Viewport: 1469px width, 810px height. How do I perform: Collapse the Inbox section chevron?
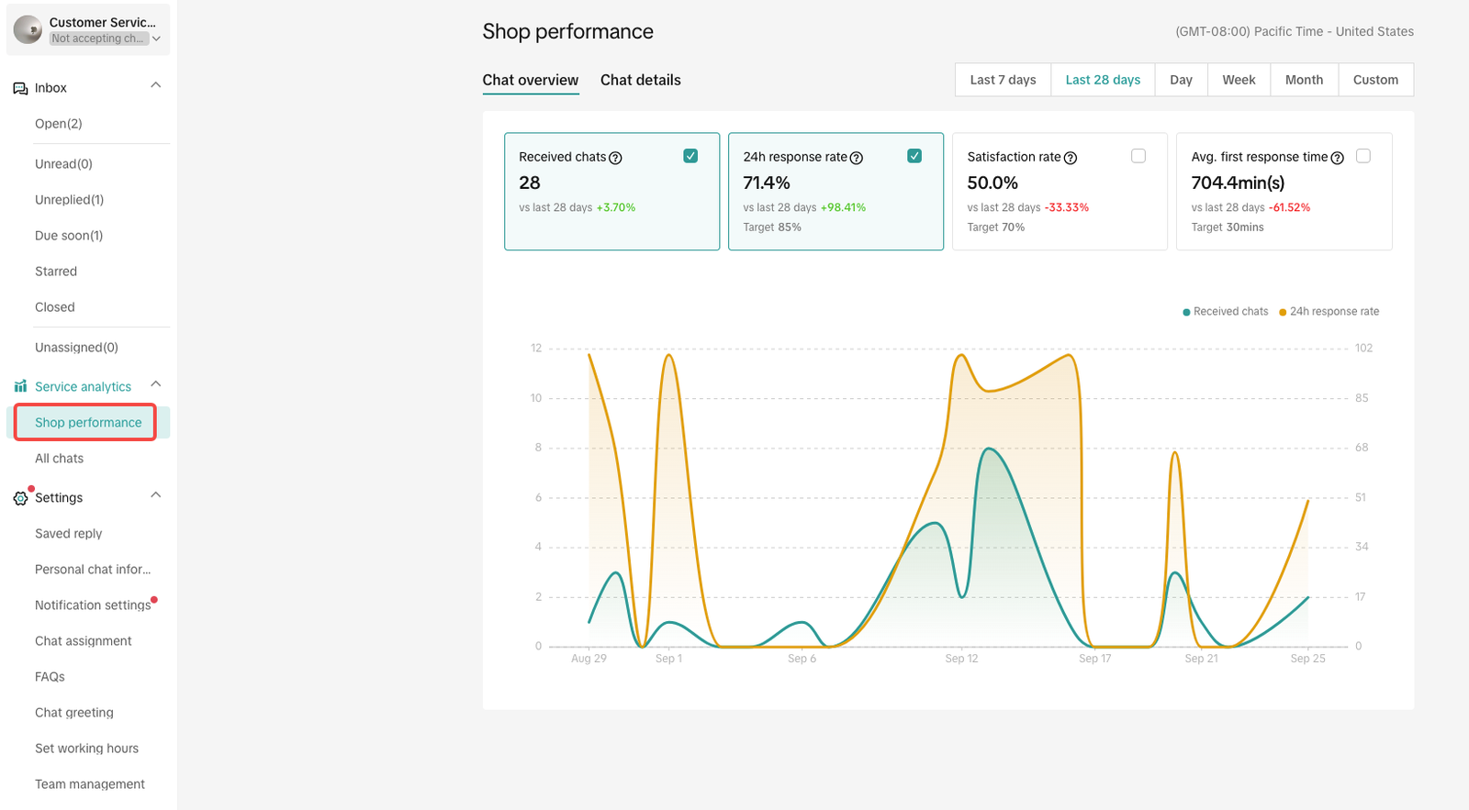point(156,85)
